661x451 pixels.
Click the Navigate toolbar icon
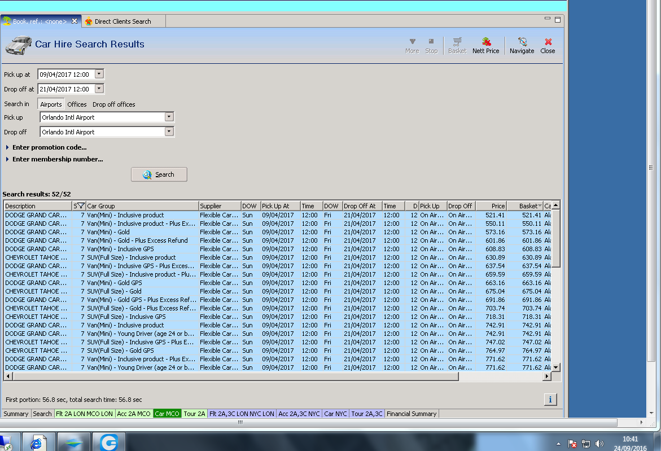[x=522, y=46]
